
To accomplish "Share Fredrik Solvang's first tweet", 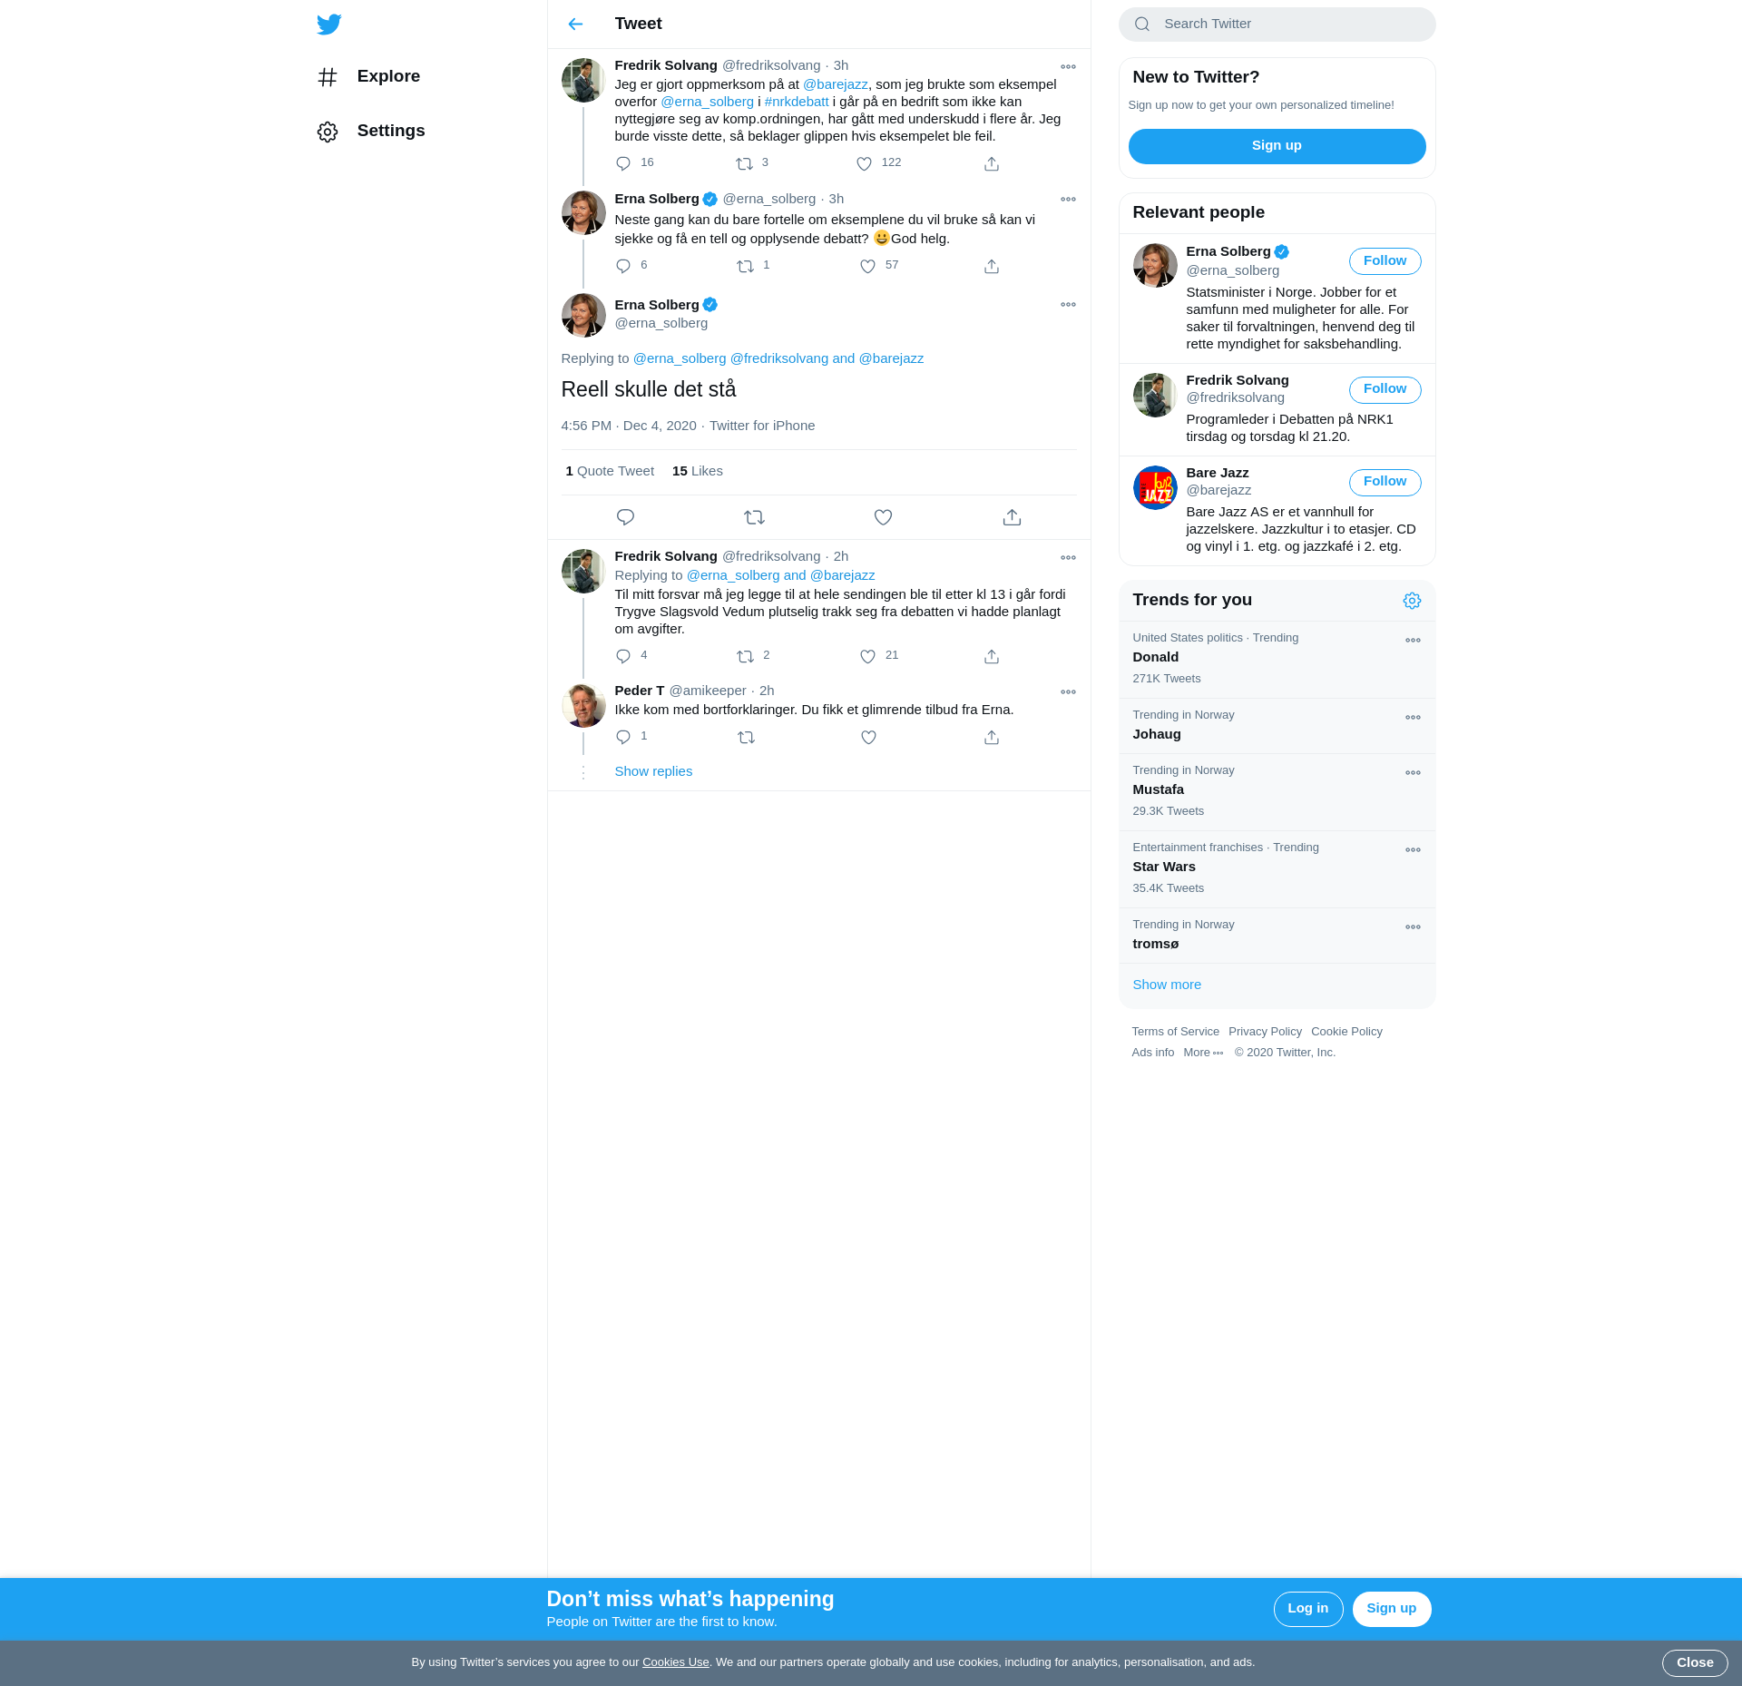I will click(x=992, y=163).
